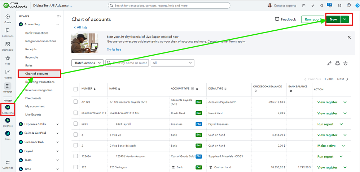Screen dimensions: 360x172
Task: Click Contact experts in the header
Action: pos(282,5)
